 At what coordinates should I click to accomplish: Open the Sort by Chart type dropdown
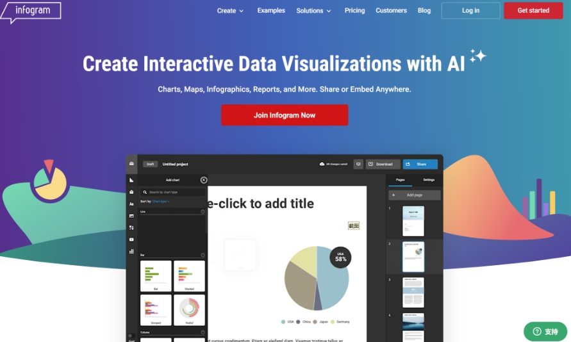click(161, 201)
